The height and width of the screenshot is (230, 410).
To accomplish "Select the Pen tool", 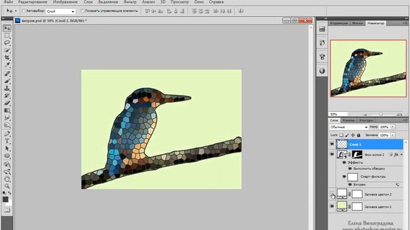I will pyautogui.click(x=7, y=134).
